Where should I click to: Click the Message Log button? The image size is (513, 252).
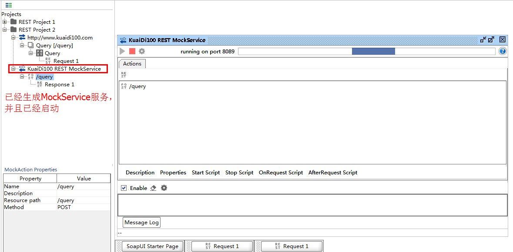(141, 222)
